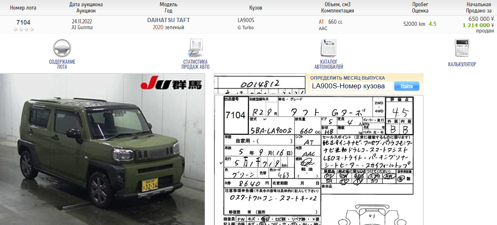Click the 1 214 000 ¥ sold price
Image resolution: width=497 pixels, height=225 pixels.
point(478,25)
